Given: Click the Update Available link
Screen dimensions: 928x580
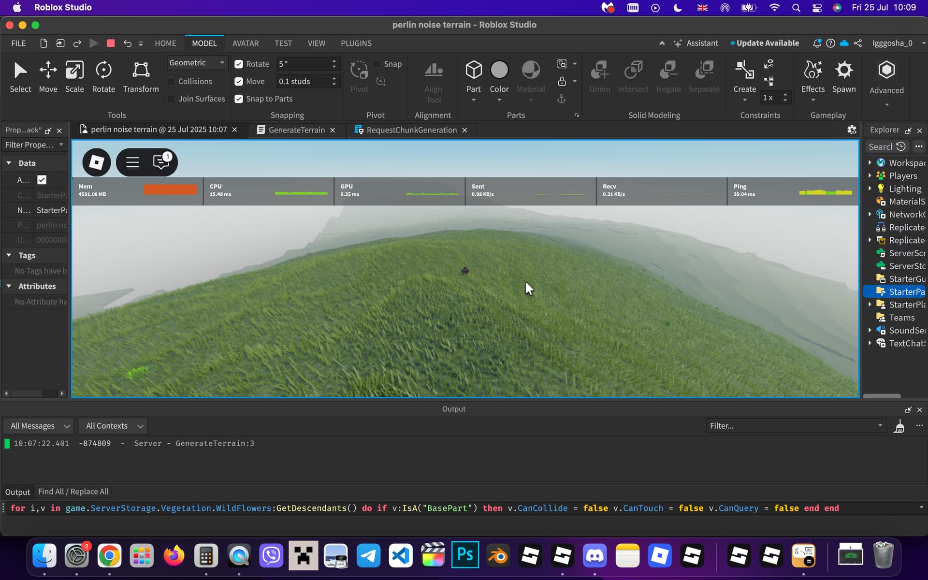Looking at the screenshot, I should 767,43.
